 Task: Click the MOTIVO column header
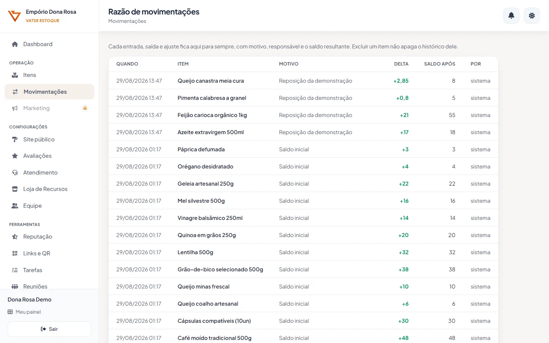(x=289, y=64)
